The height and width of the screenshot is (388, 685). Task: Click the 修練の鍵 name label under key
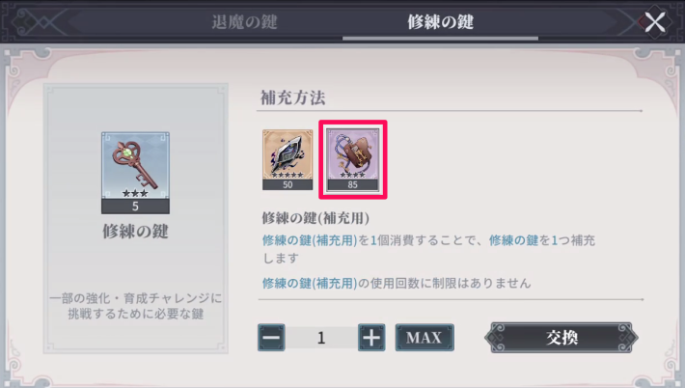(x=135, y=231)
